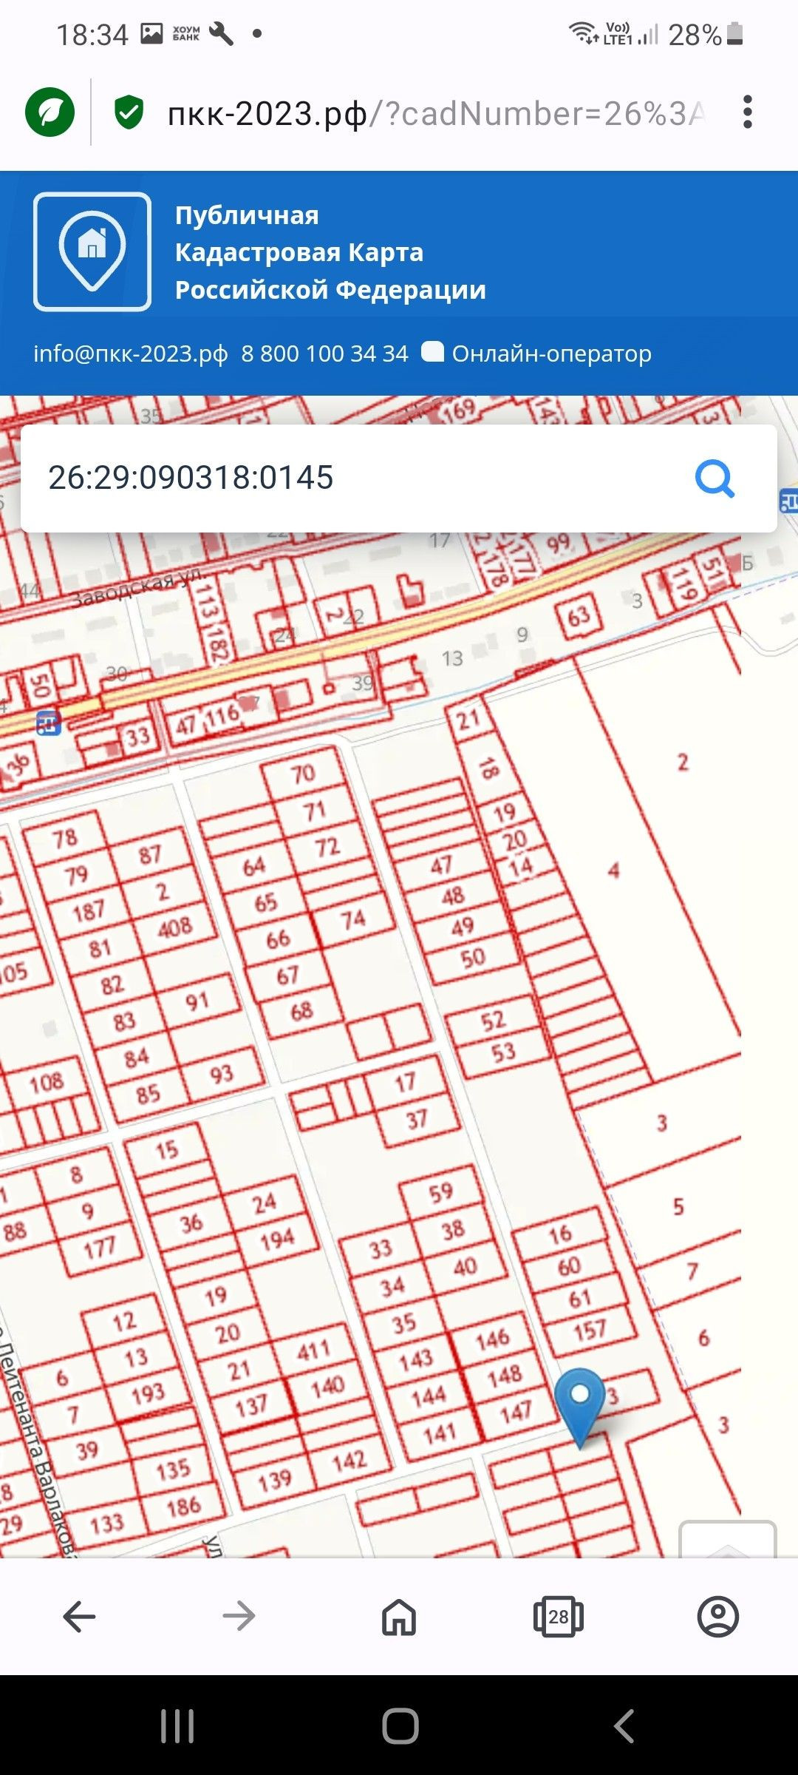This screenshot has height=1775, width=798.
Task: Select parcel 139 on the map
Action: pos(275,1479)
